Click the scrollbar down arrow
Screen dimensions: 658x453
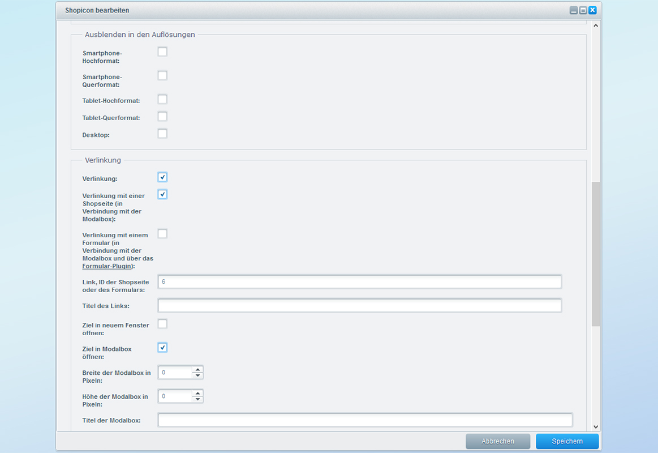595,427
